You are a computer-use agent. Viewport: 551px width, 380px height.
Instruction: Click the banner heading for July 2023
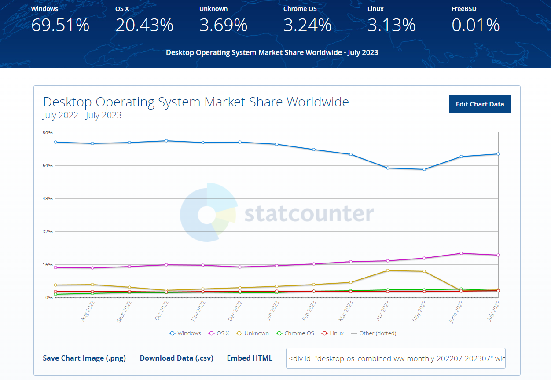272,52
